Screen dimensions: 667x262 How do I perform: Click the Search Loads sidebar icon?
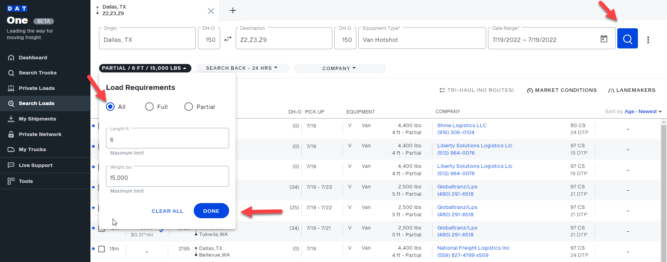click(x=11, y=103)
